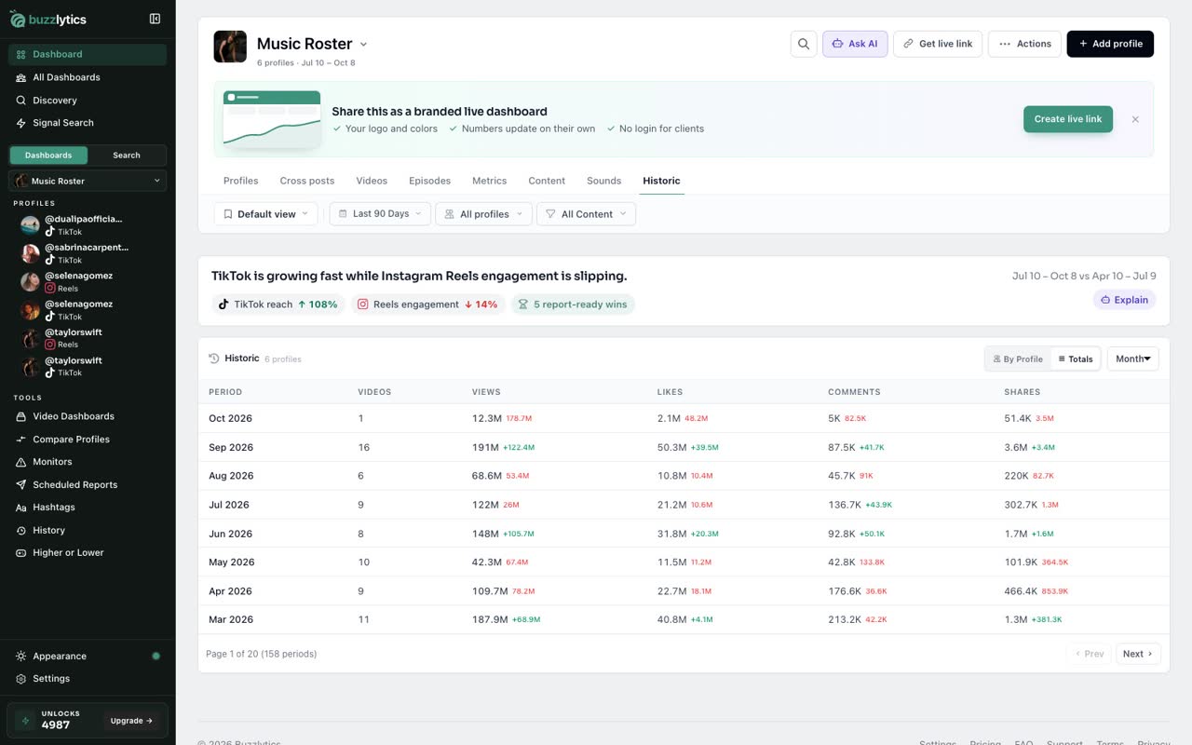Open Music Roster sidebar selector
The image size is (1192, 745).
pyautogui.click(x=88, y=181)
